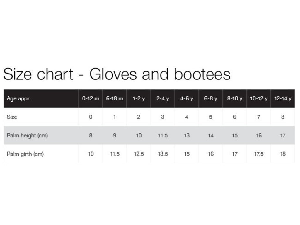Select size 8 cell in Size row
This screenshot has height=225, width=300.
click(x=283, y=117)
